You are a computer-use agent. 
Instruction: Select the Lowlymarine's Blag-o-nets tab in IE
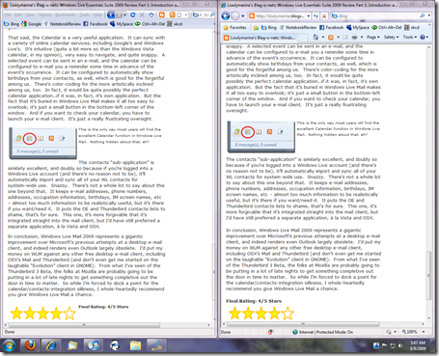point(260,38)
